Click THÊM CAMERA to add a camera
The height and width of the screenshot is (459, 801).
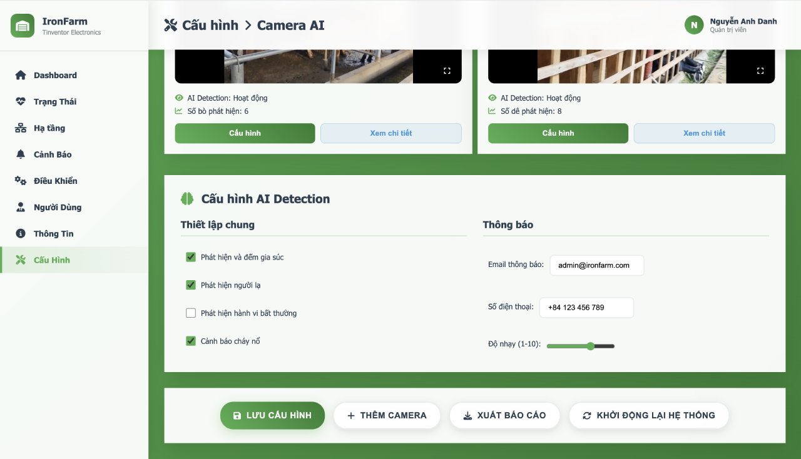(x=387, y=415)
